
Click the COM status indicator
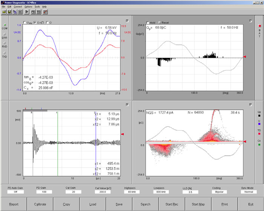coord(5,25)
